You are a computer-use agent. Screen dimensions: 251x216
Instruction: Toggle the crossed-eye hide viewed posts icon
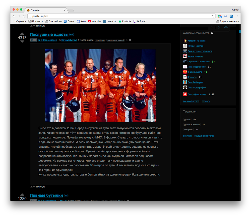pos(226,27)
